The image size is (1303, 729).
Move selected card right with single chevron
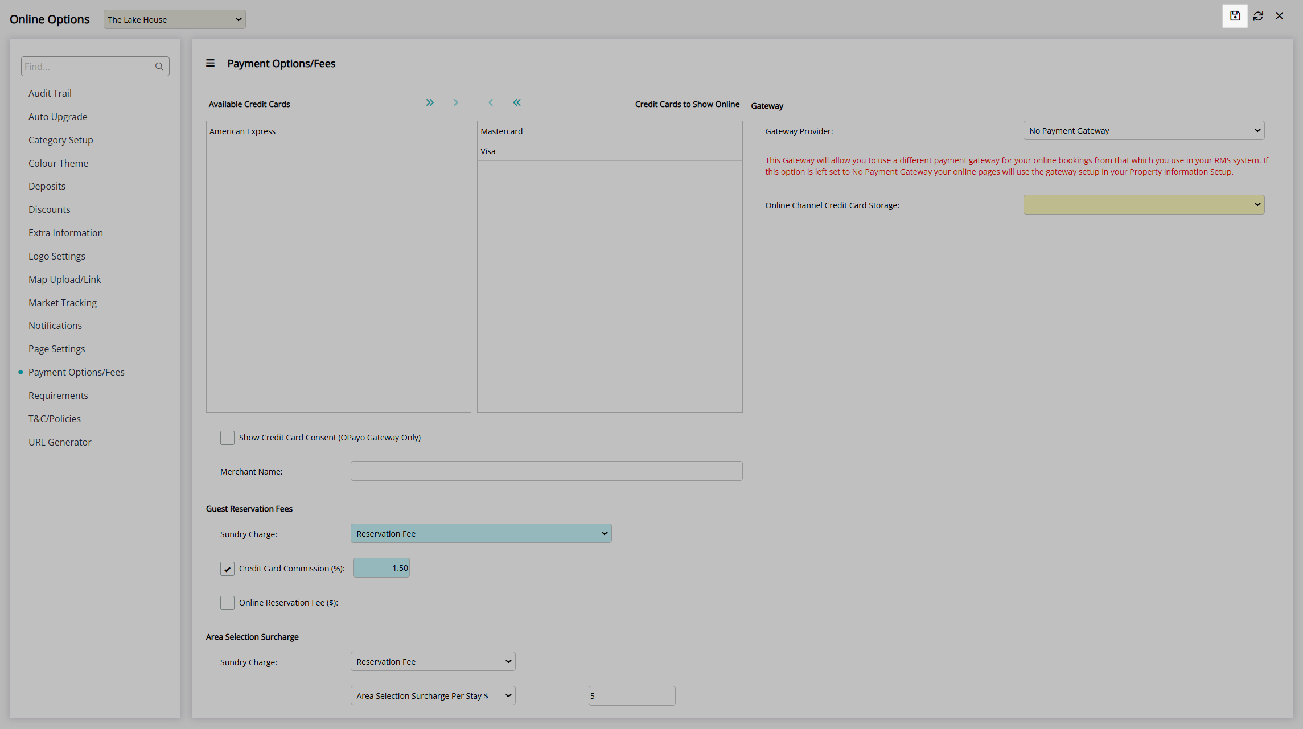click(455, 102)
